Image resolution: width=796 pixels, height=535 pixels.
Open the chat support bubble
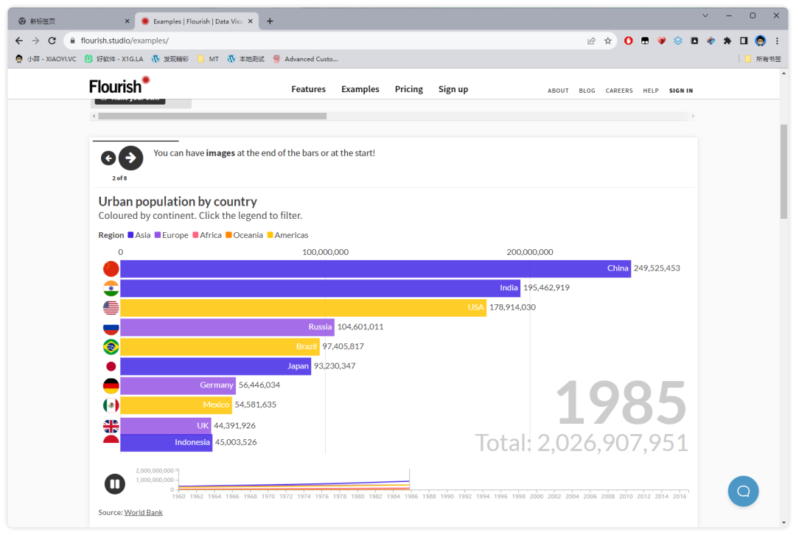(x=743, y=491)
